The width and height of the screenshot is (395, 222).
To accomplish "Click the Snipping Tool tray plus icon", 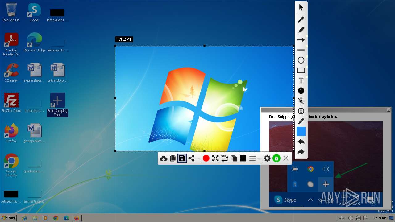I will point(342,218).
